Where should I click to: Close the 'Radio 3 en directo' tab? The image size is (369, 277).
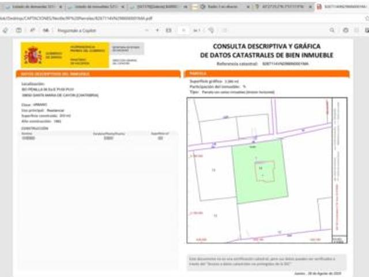click(x=248, y=7)
